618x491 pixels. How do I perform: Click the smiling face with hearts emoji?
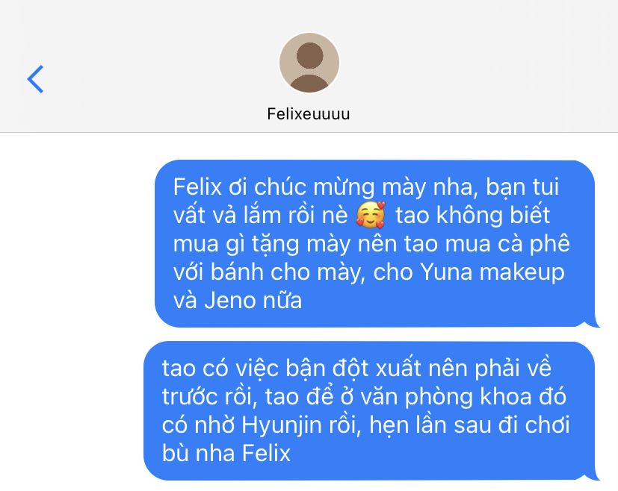pos(371,215)
